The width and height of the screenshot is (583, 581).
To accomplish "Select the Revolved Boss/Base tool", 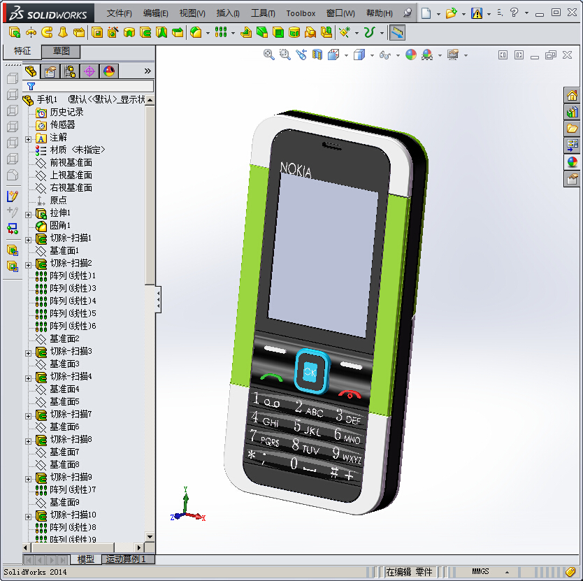I will click(31, 33).
